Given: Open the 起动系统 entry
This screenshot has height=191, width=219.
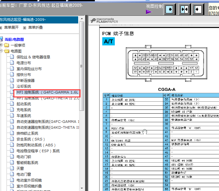Looking at the screenshot, I should (x=23, y=104).
